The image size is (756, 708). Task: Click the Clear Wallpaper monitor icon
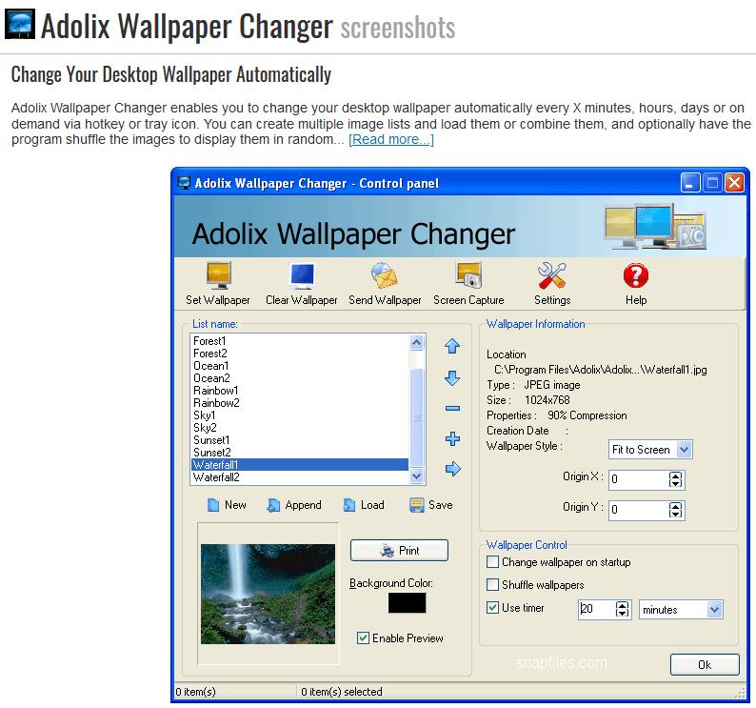[x=302, y=274]
